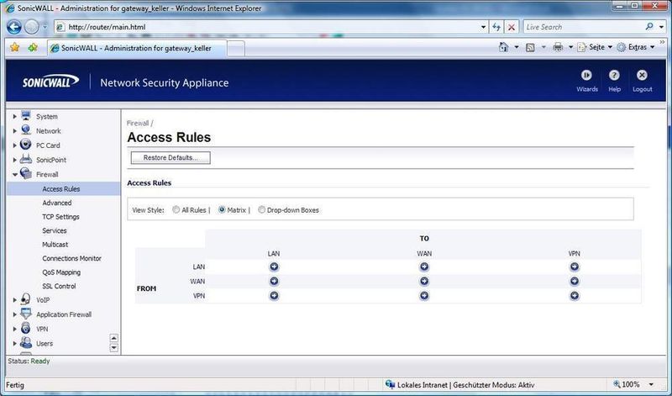Collapse the Firewall tree node
The height and width of the screenshot is (396, 672).
[14, 174]
